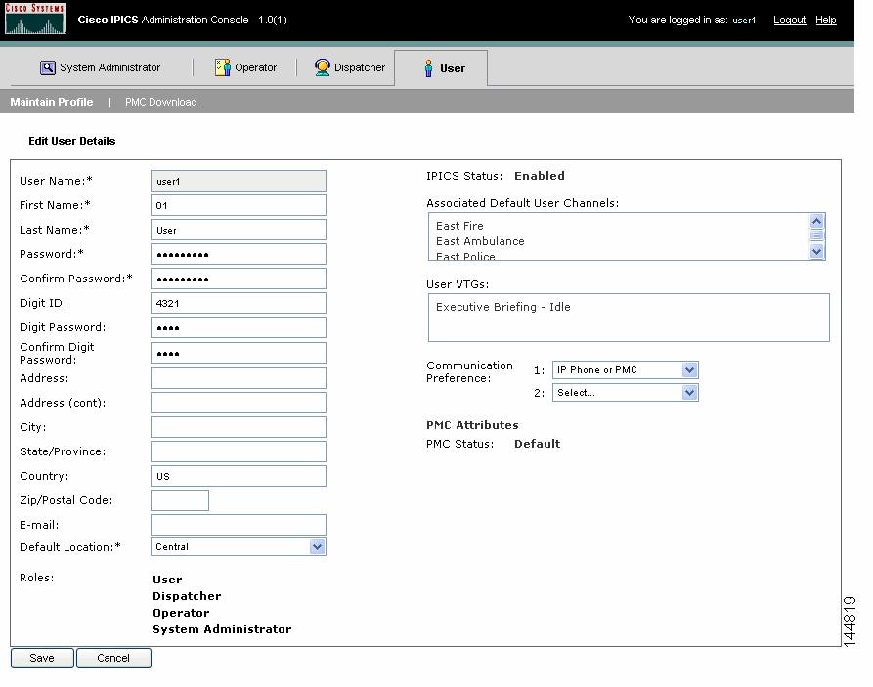Cancel editing user details

[113, 658]
